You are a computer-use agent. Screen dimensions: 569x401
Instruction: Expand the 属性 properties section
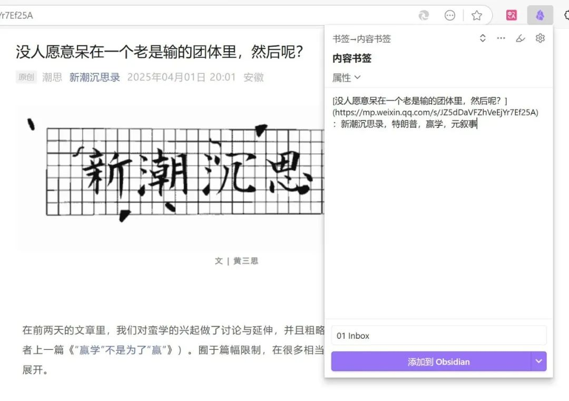coord(346,77)
